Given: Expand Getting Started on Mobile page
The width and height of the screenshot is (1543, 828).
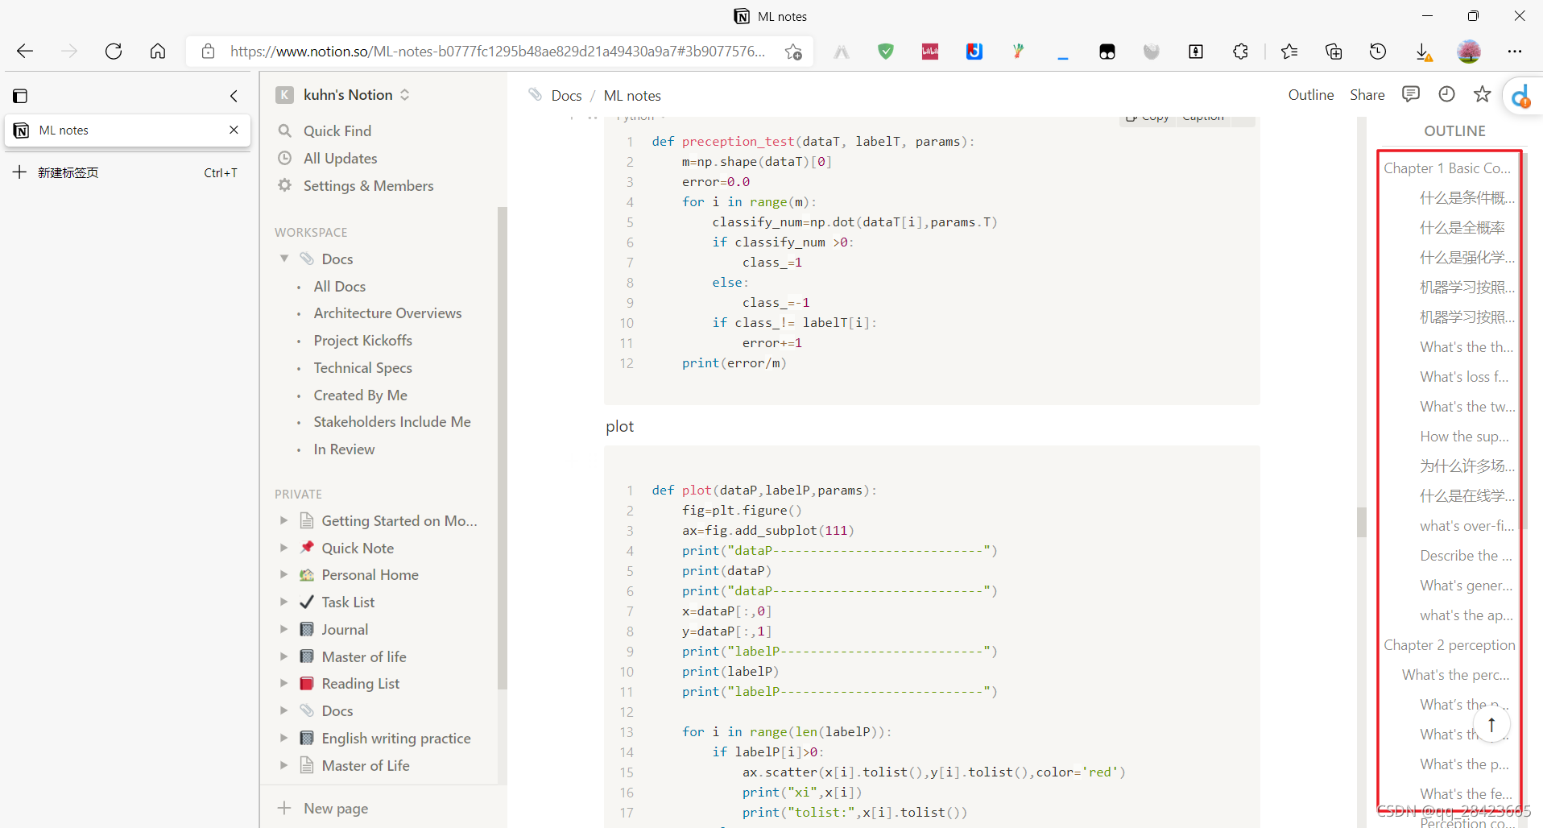Looking at the screenshot, I should pyautogui.click(x=283, y=520).
